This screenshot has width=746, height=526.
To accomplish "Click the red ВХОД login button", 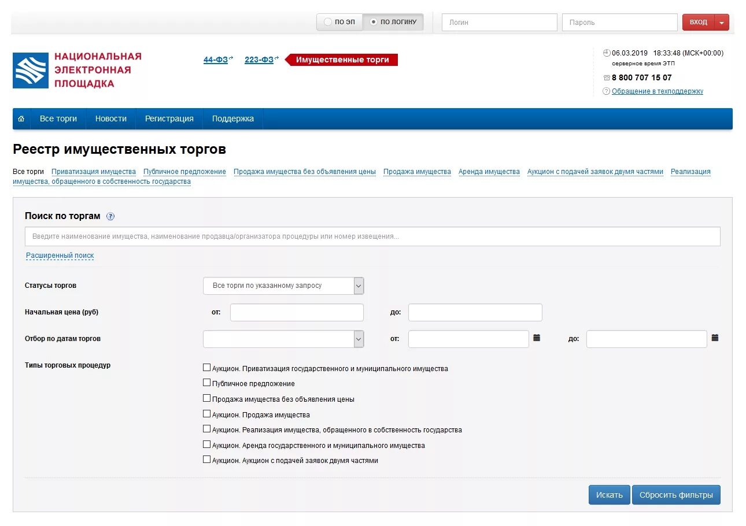I will coord(699,23).
